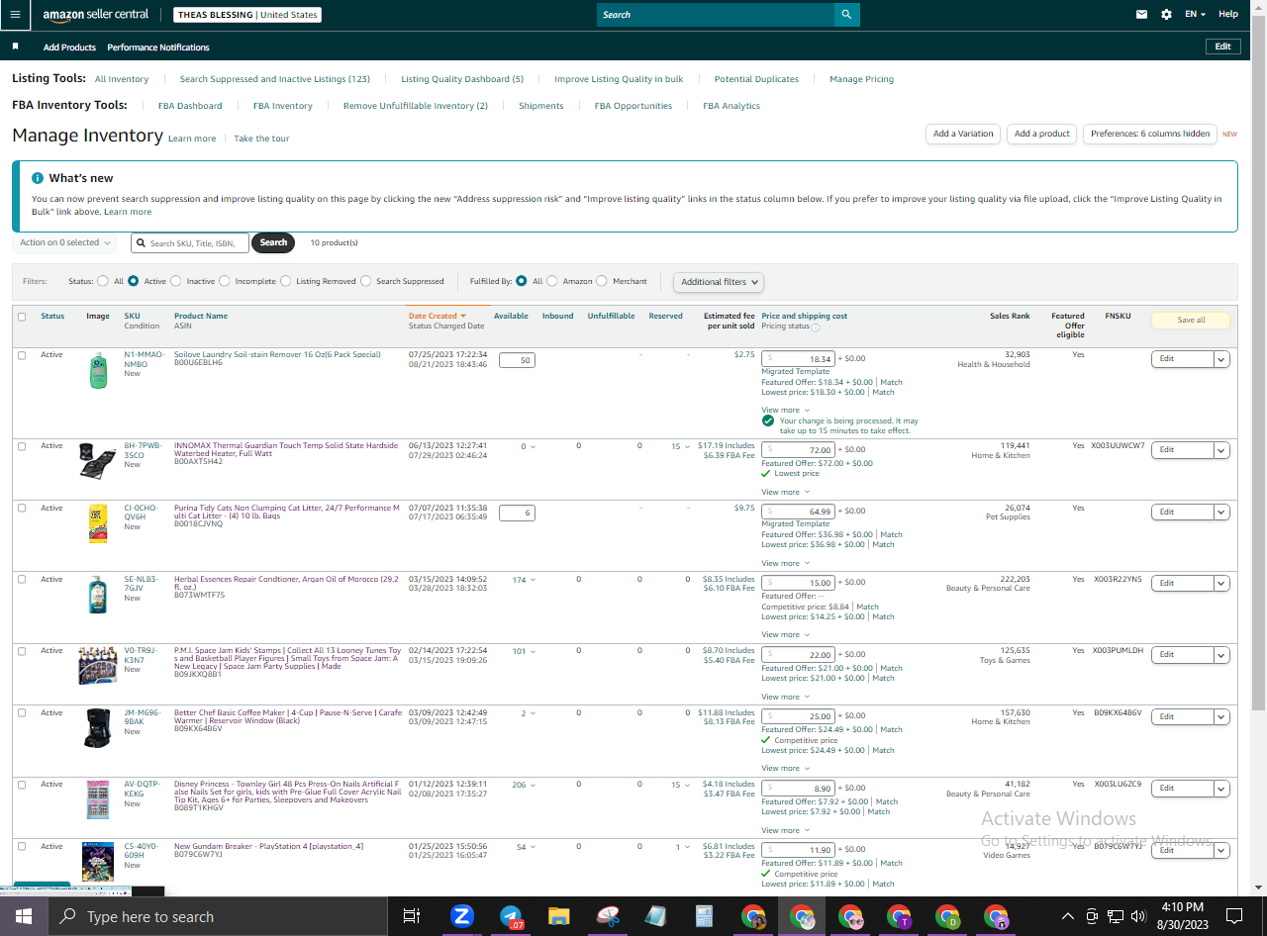The height and width of the screenshot is (936, 1267).
Task: Click the Space Jam Stamps product image
Action: pyautogui.click(x=98, y=665)
